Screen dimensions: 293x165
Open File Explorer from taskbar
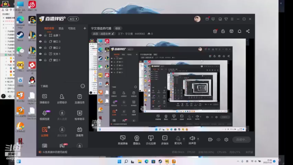[140, 161]
